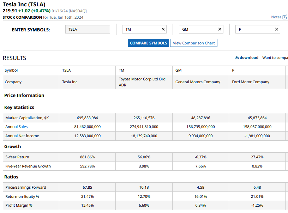Download the comparison results
This screenshot has height=213, width=288.
point(247,57)
